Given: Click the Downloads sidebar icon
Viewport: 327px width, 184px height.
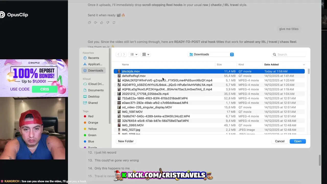Looking at the screenshot, I should coord(85,71).
